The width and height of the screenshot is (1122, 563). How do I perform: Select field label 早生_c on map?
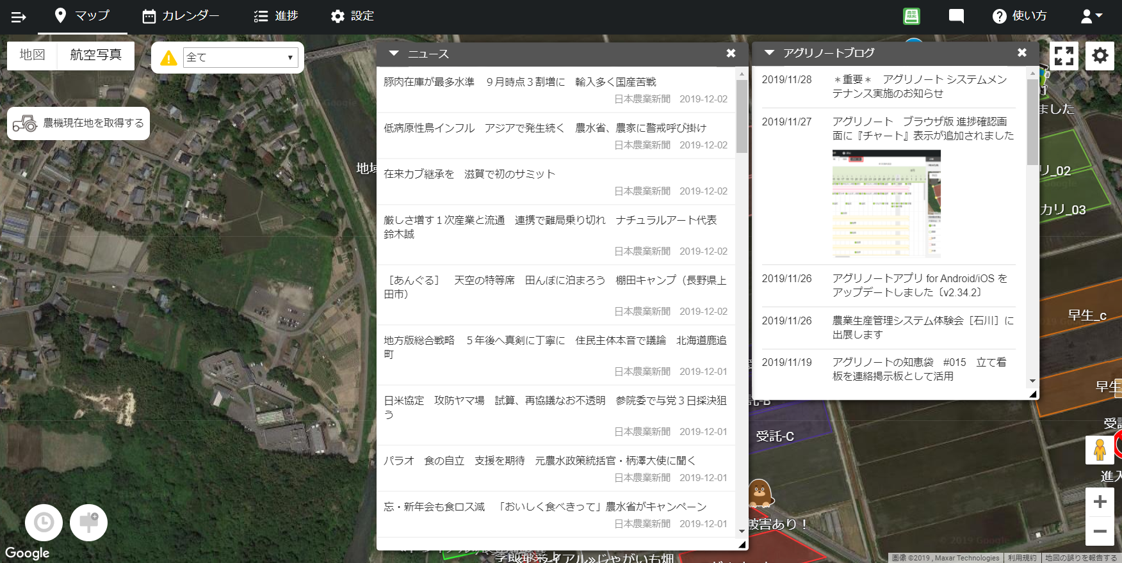tap(1087, 315)
